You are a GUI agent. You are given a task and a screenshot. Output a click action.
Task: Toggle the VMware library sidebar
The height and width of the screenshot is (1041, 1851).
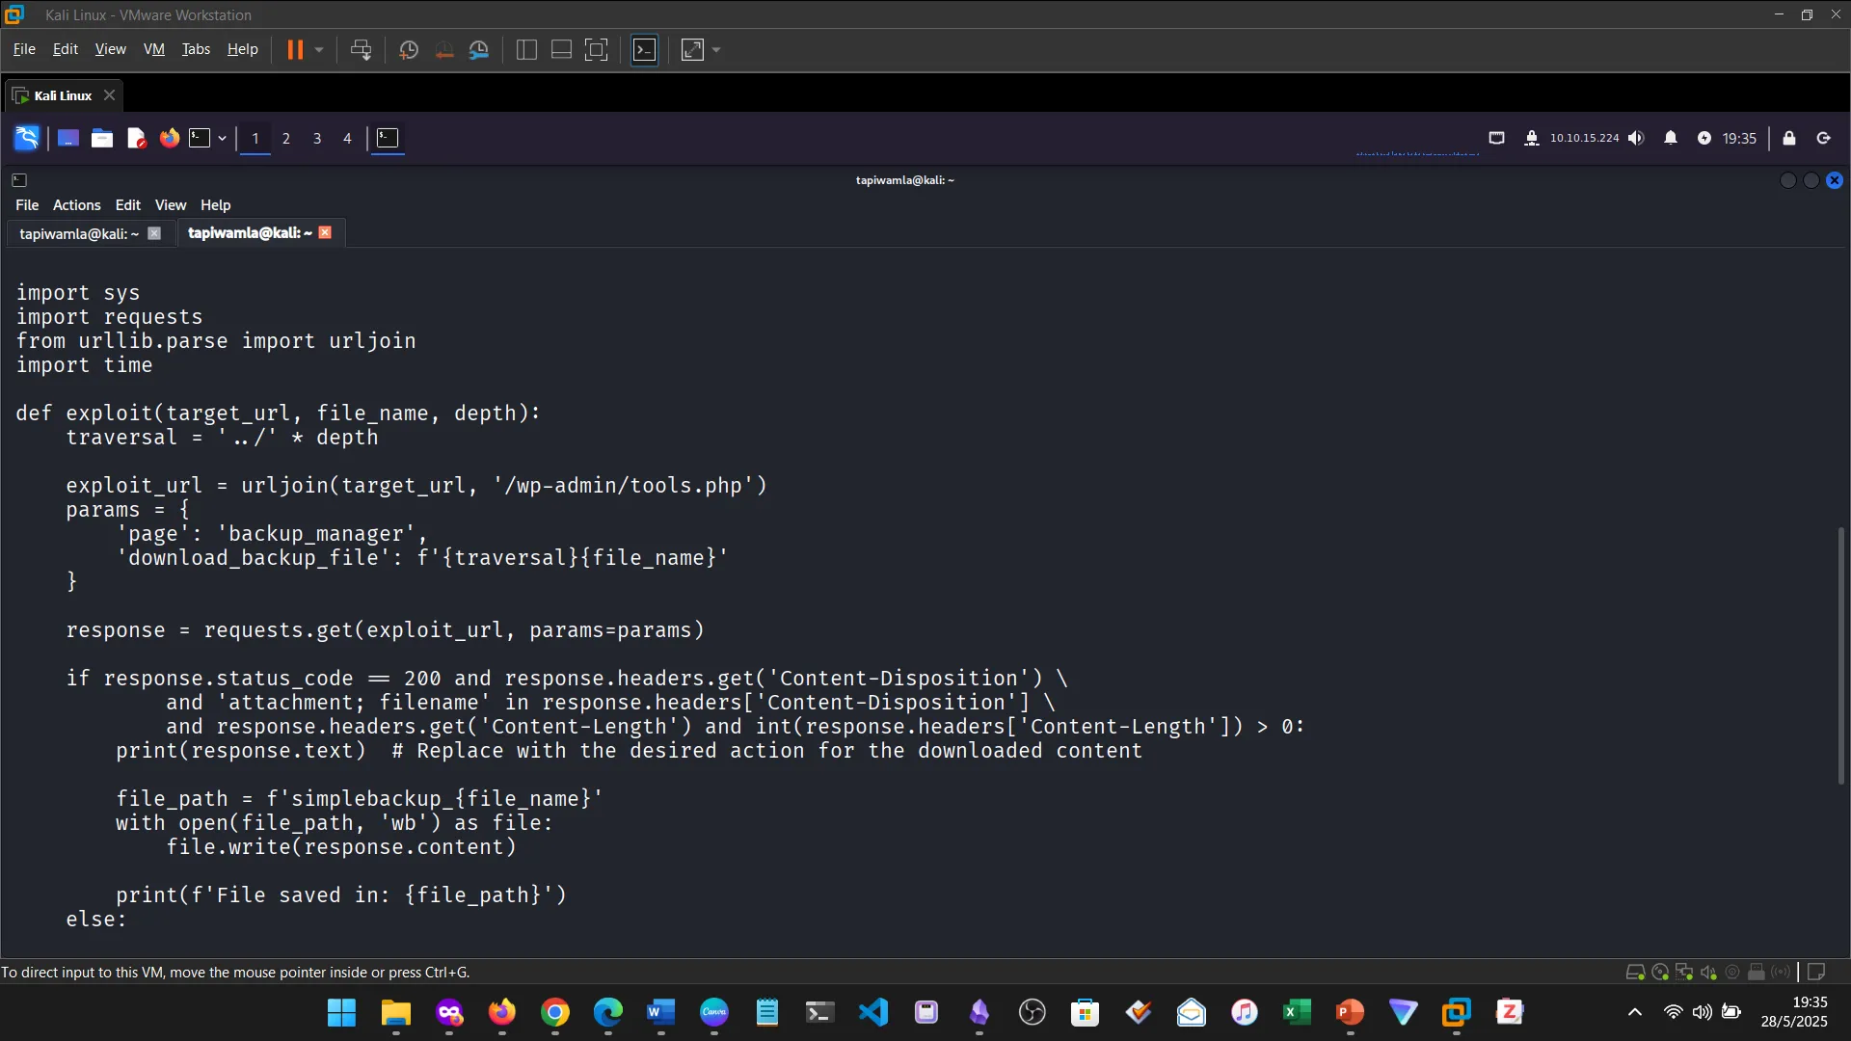(526, 49)
